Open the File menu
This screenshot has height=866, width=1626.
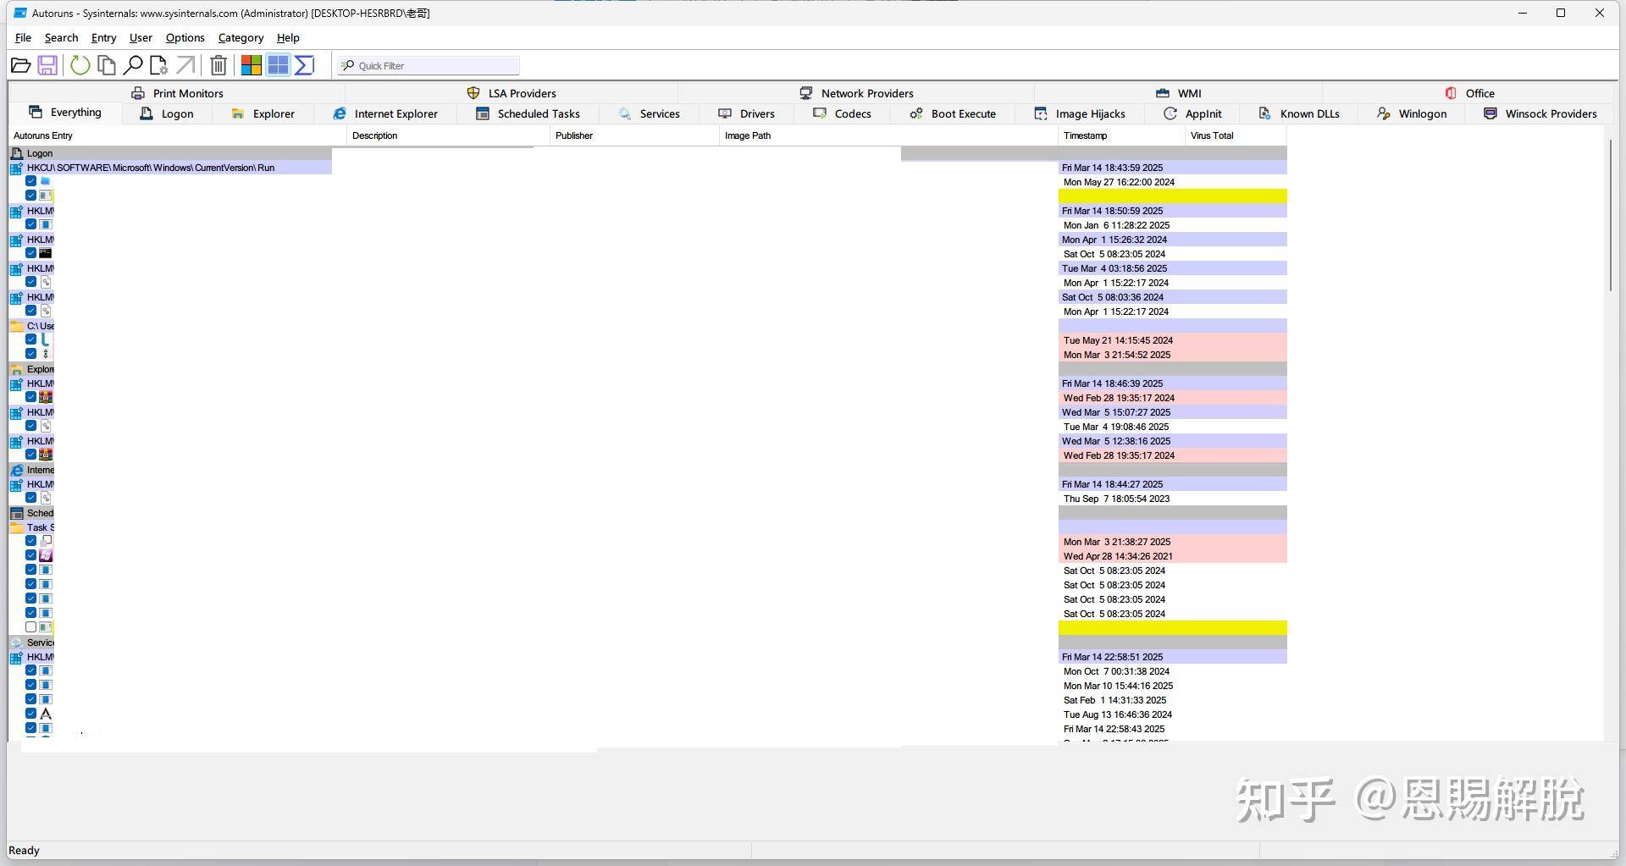coord(23,37)
